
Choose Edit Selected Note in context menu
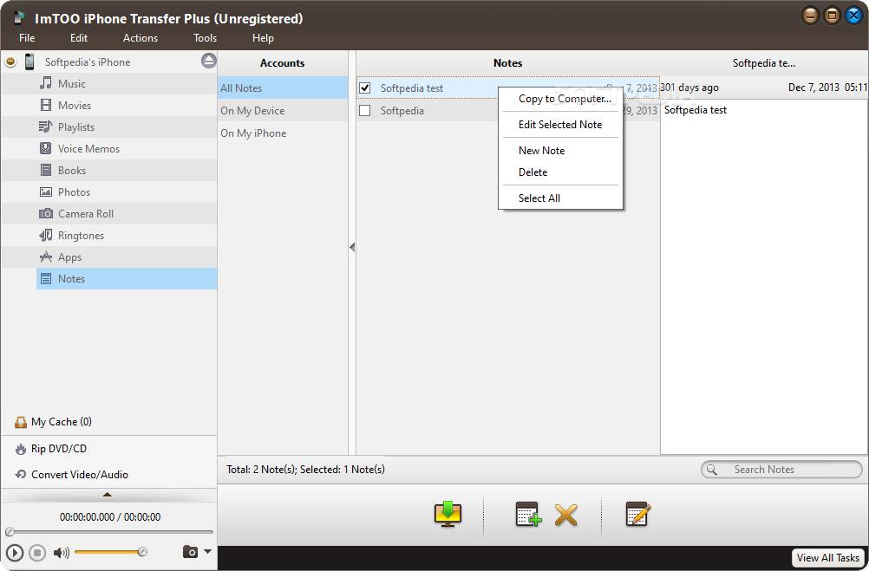[561, 125]
